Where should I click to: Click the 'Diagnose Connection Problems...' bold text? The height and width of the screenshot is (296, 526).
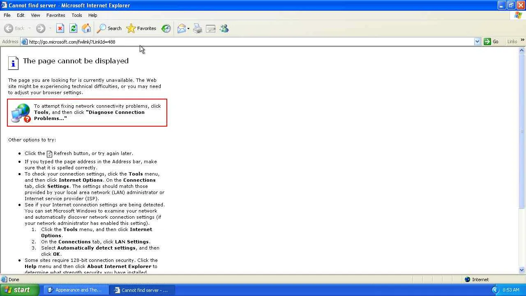tap(89, 115)
